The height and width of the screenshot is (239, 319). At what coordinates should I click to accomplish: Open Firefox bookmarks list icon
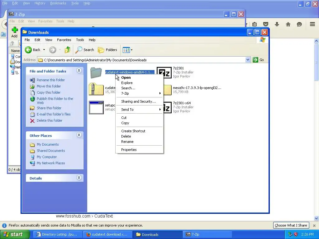pos(255,24)
